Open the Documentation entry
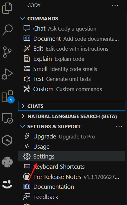This screenshot has width=127, height=205. [72, 187]
